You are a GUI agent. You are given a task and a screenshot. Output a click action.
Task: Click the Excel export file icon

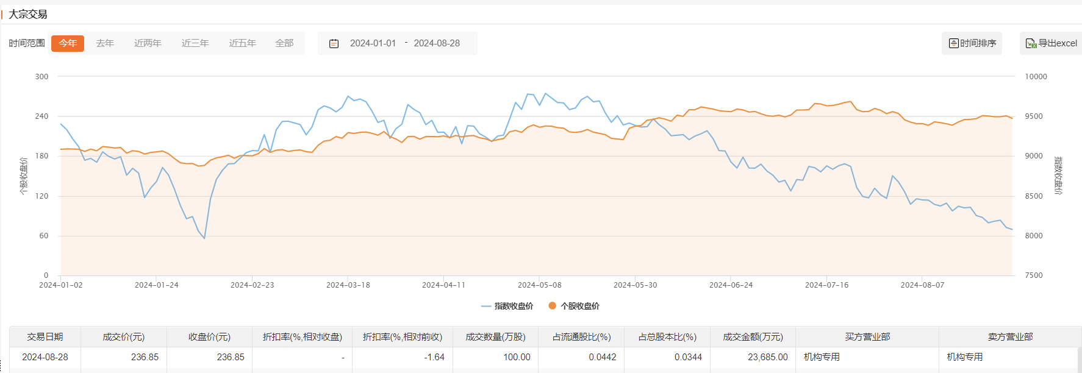[1031, 43]
